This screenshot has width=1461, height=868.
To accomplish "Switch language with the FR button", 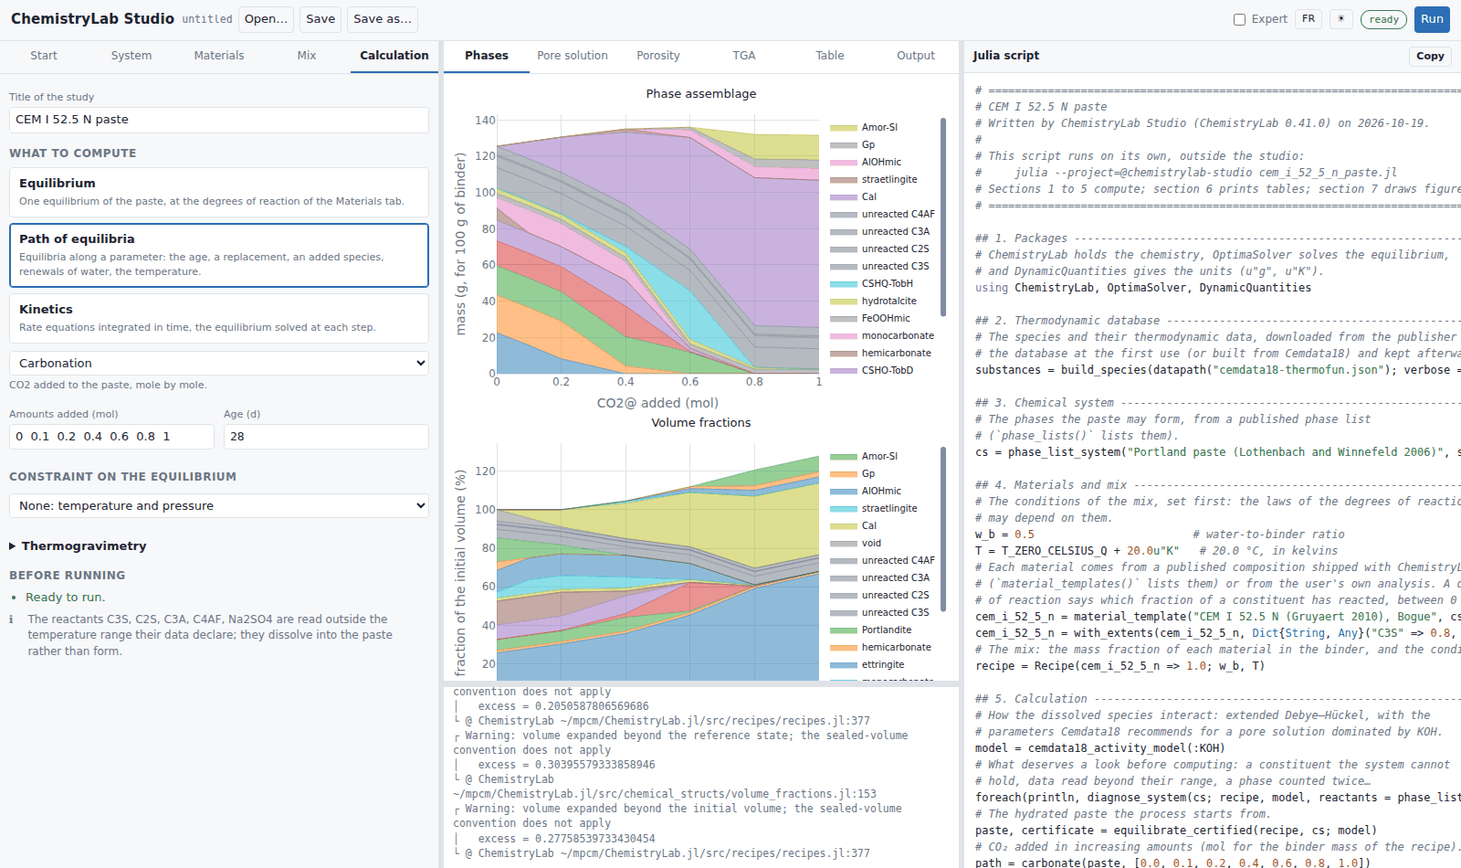I will [1309, 19].
